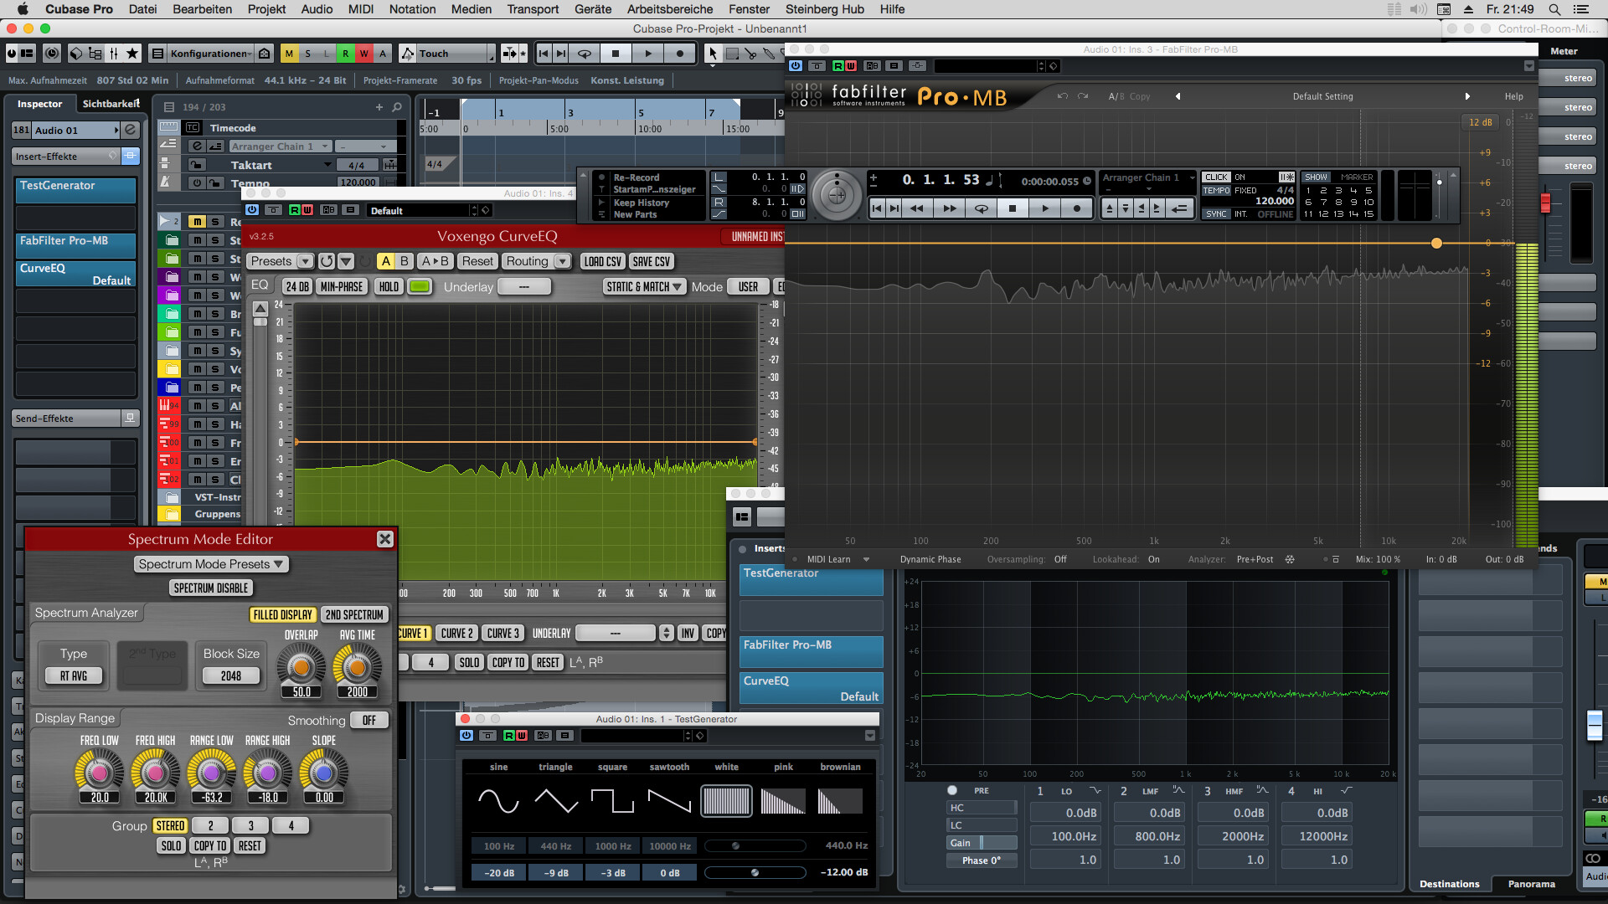Click SAVE CSV button in CurveEQ
The height and width of the screenshot is (904, 1608).
click(x=652, y=261)
